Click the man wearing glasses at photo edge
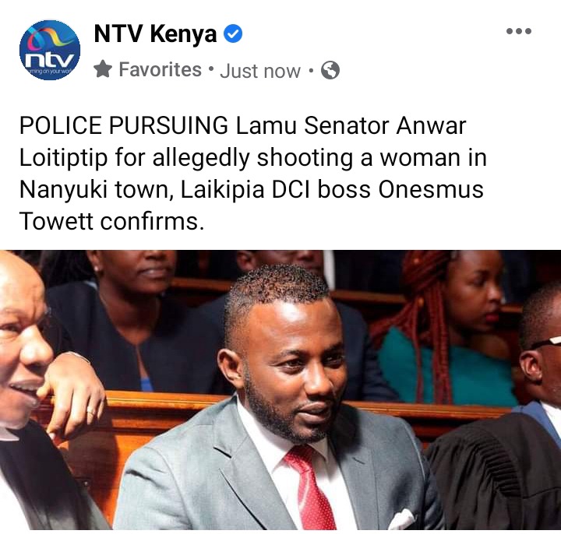The height and width of the screenshot is (534, 561). pyautogui.click(x=540, y=357)
